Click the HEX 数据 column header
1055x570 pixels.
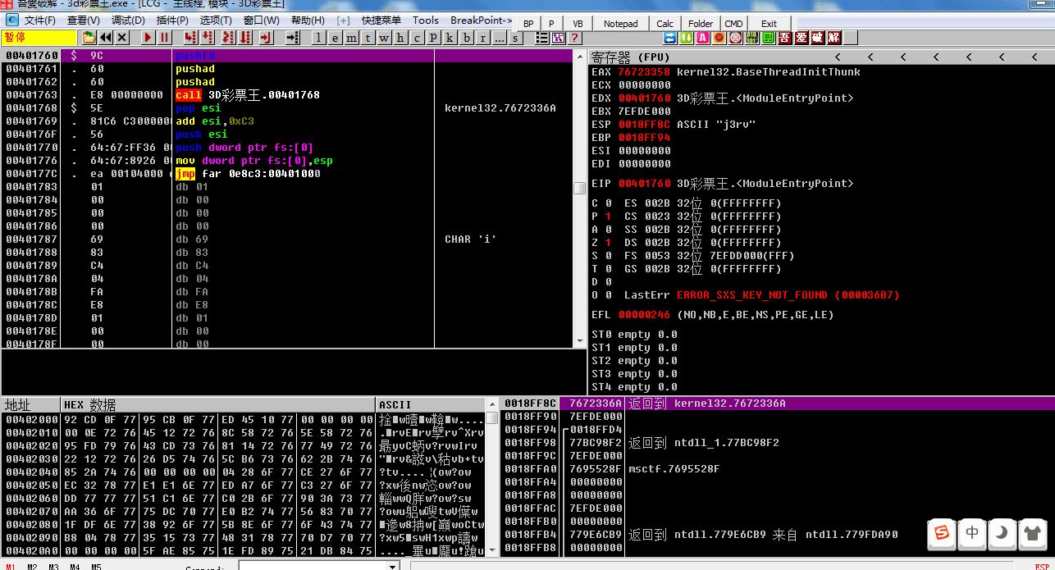[218, 405]
